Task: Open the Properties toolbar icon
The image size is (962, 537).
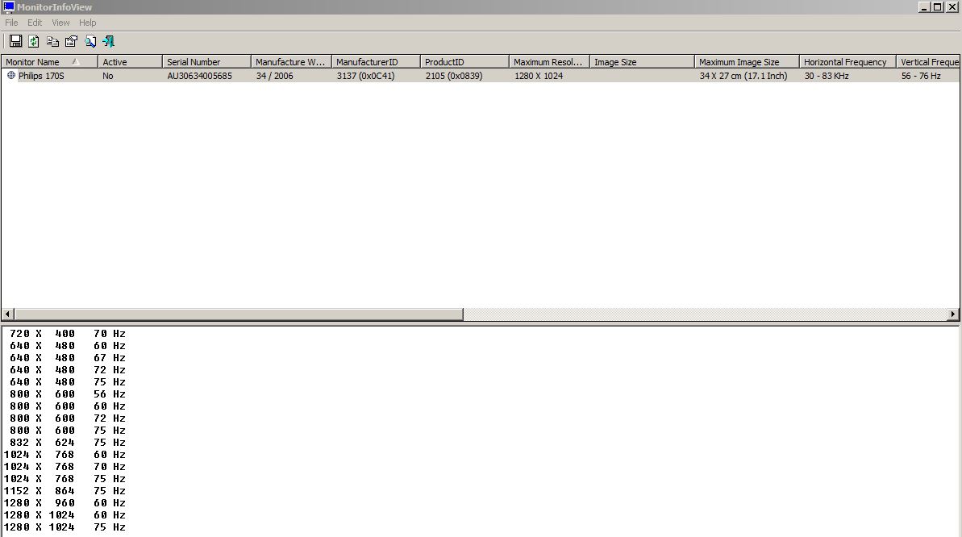Action: [x=71, y=41]
